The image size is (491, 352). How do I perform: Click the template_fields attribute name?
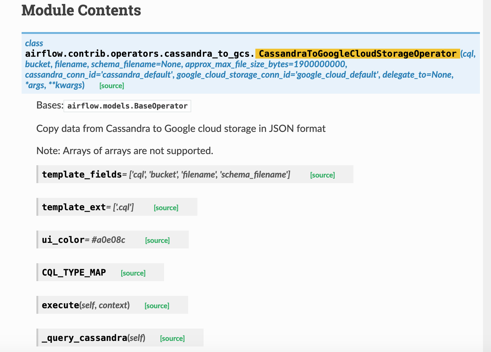click(x=82, y=174)
